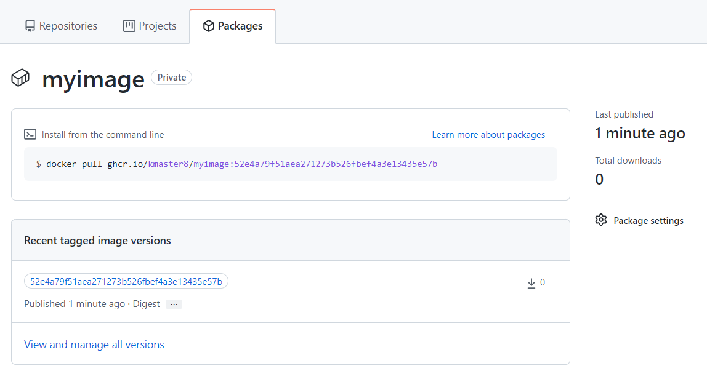
Task: Click the large package icon beside myimage
Action: [x=21, y=78]
